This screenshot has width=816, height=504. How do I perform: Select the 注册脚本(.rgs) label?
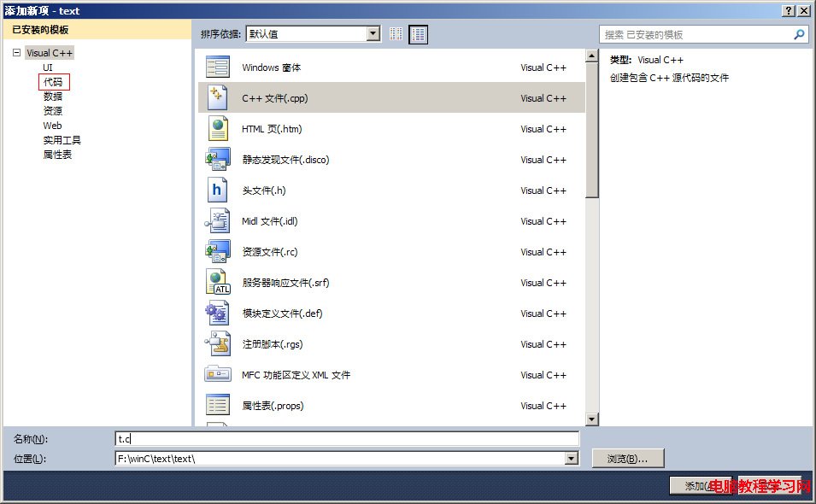[x=273, y=343]
